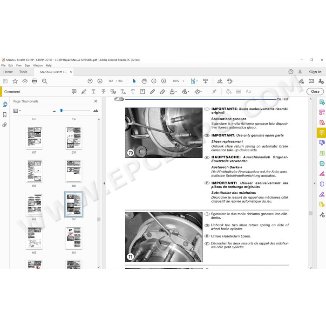The image size is (326, 326).
Task: Open the text color picker icon
Action: (229, 91)
